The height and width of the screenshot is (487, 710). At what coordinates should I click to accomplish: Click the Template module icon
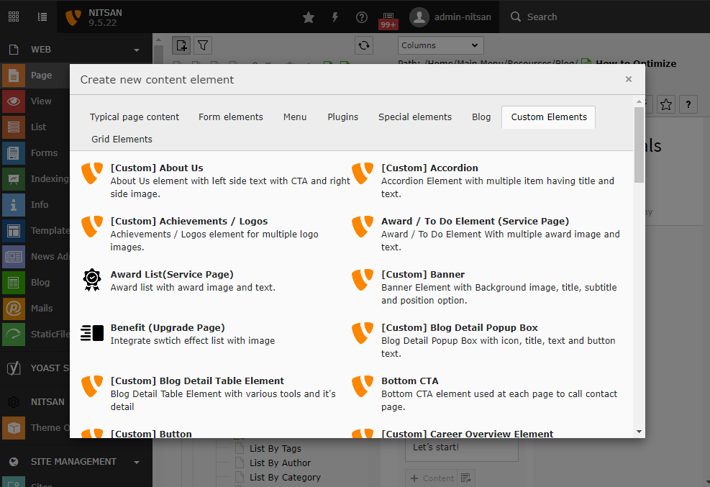[x=14, y=231]
